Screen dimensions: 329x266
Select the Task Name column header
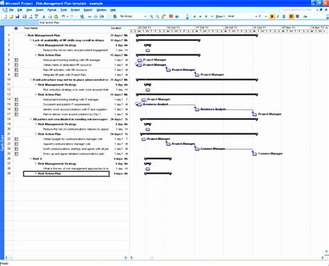pyautogui.click(x=66, y=28)
